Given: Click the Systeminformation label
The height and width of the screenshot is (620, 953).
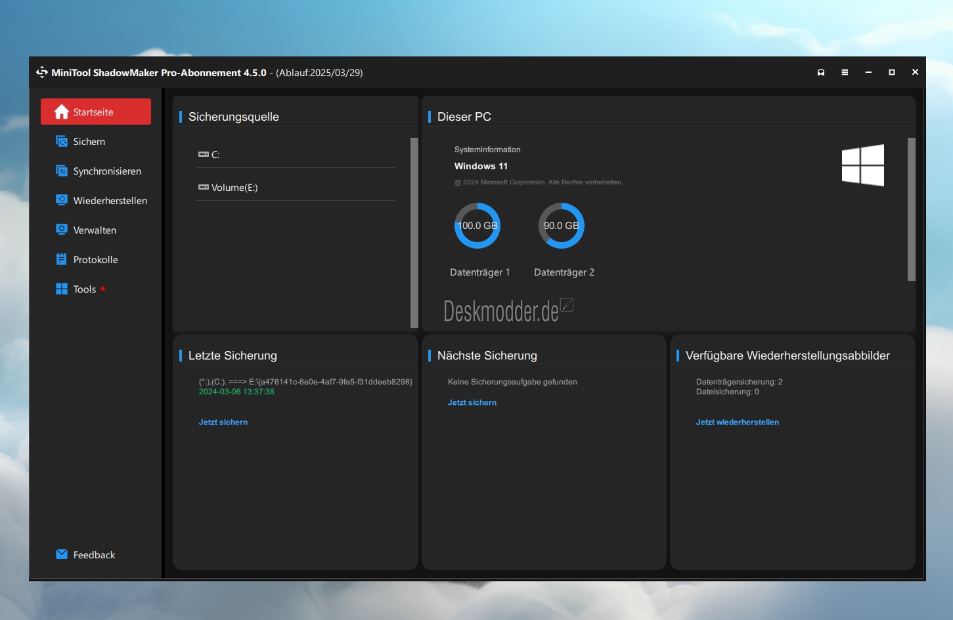Looking at the screenshot, I should point(487,150).
